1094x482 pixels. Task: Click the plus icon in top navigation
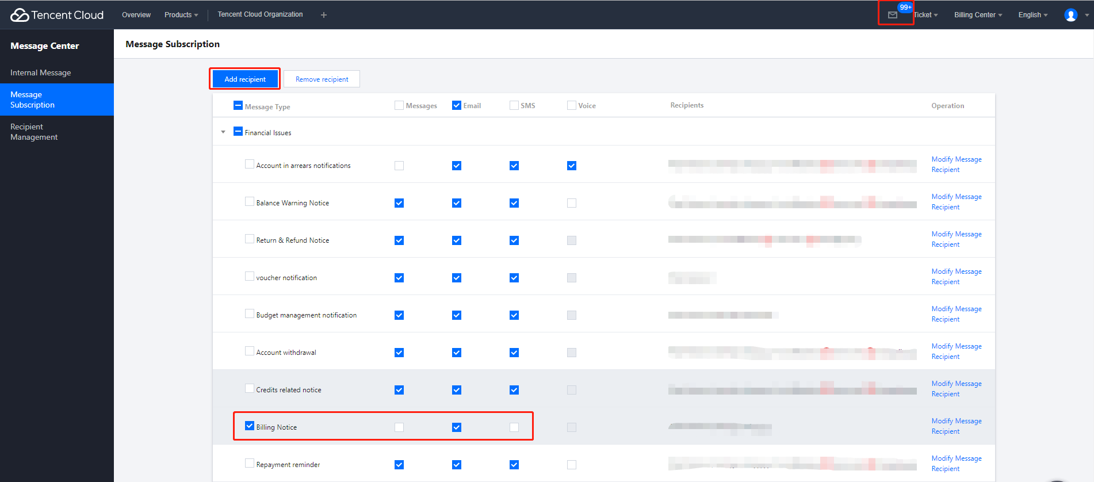tap(324, 15)
